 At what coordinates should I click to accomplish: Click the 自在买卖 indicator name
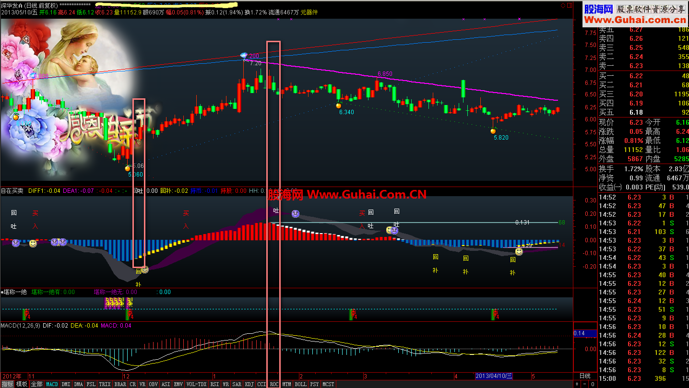12,191
